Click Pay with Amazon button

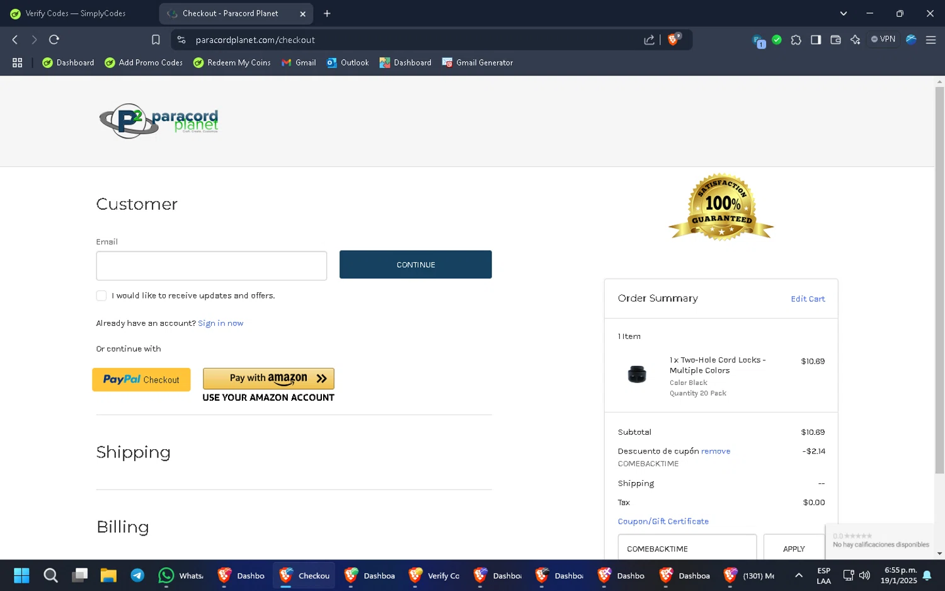tap(268, 379)
